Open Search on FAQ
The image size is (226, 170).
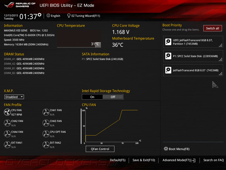click(213, 160)
